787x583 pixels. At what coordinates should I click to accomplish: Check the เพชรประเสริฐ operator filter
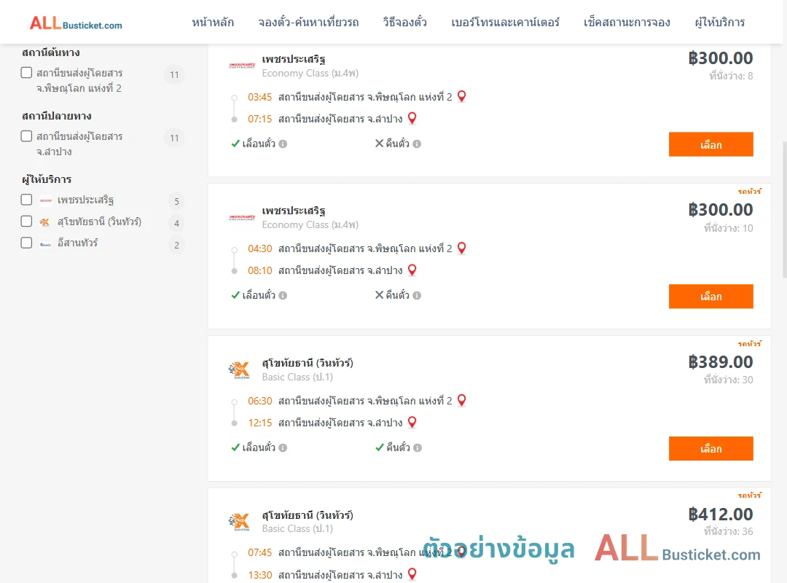27,200
